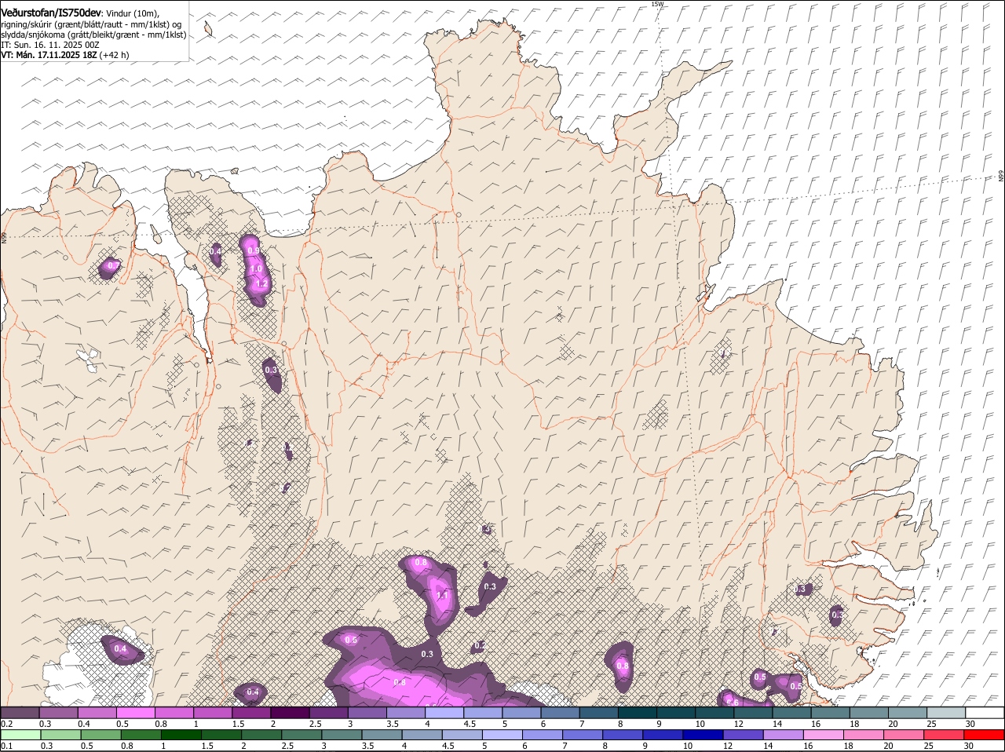Viewport: 1005px width, 752px height.
Task: Pick the lower legend swatch between 14 and 16
Action: pos(783,735)
